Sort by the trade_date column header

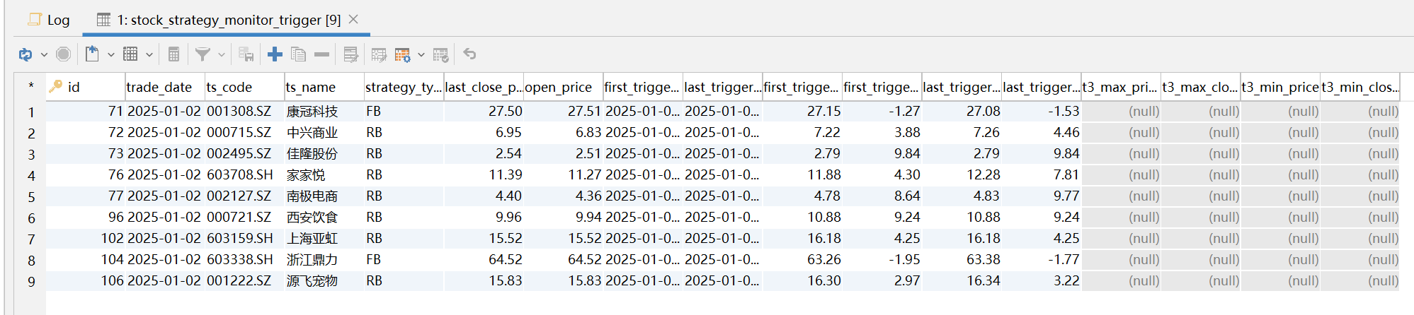[x=159, y=87]
